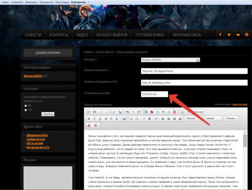Open the 'Фильмы MARVEL' category link
252x190 pixels.
click(33, 76)
